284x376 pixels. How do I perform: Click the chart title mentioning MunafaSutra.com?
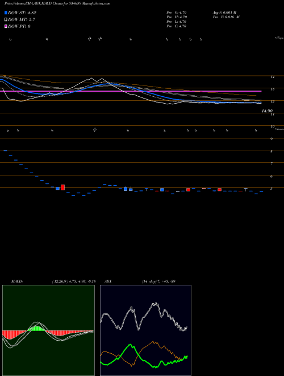point(57,4)
